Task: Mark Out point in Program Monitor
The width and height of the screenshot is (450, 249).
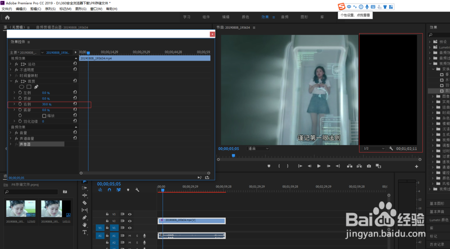Action: point(288,166)
